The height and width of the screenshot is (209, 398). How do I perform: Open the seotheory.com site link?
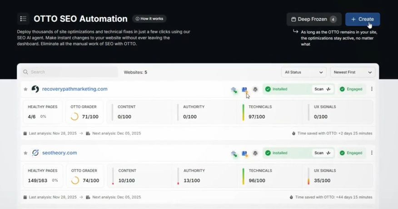60,153
